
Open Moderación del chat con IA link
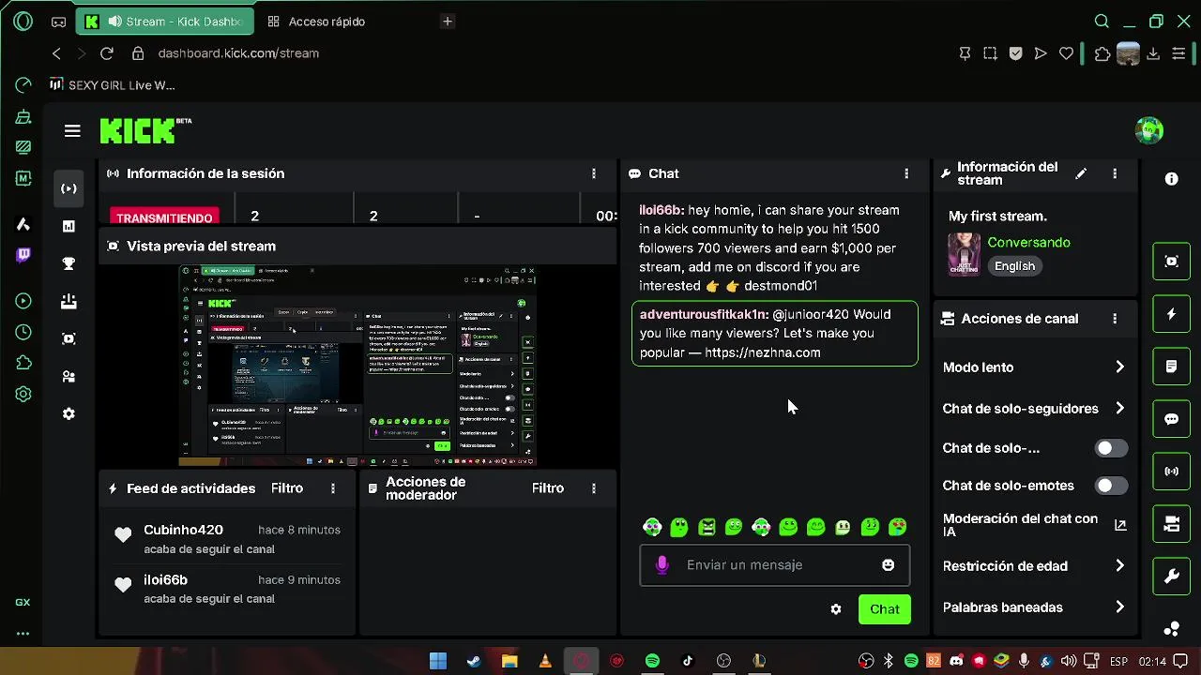coord(1119,525)
